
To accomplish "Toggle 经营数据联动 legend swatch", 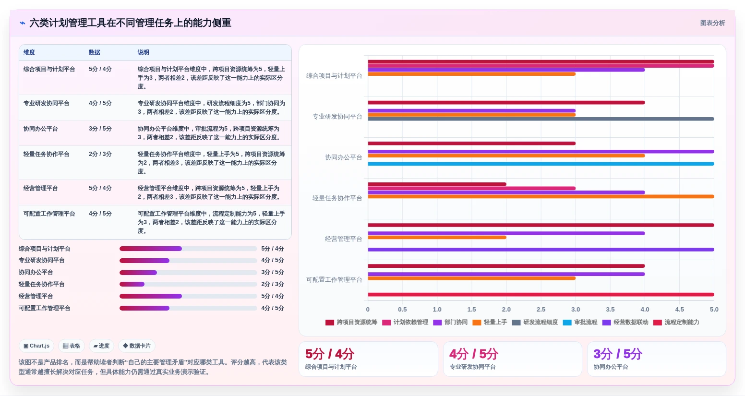I will [x=606, y=323].
